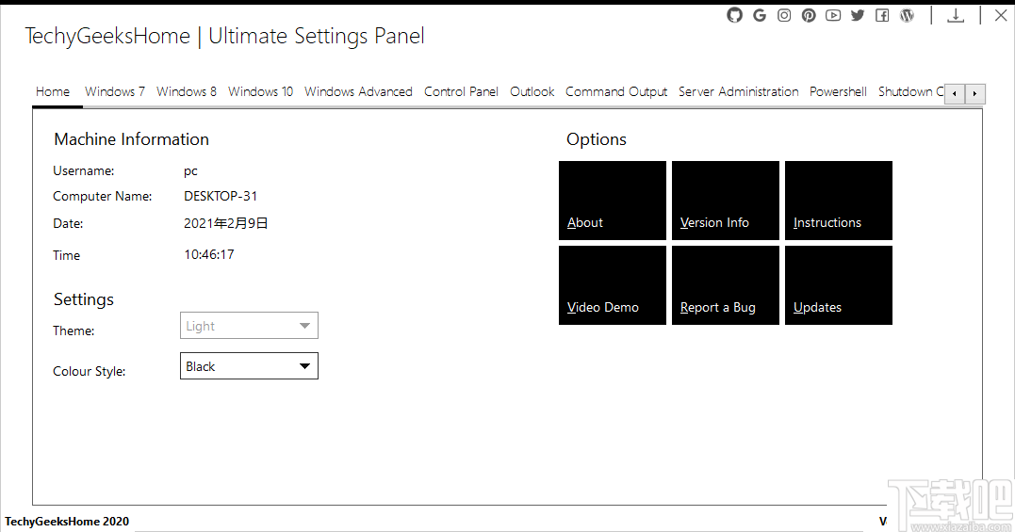Click the Report a Bug tile
1015x532 pixels.
pyautogui.click(x=726, y=285)
